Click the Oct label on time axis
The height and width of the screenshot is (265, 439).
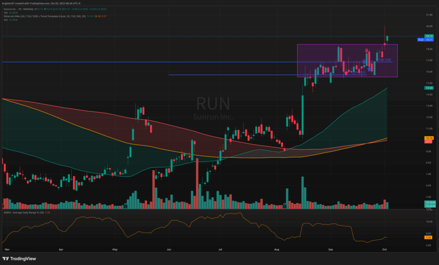click(385, 248)
